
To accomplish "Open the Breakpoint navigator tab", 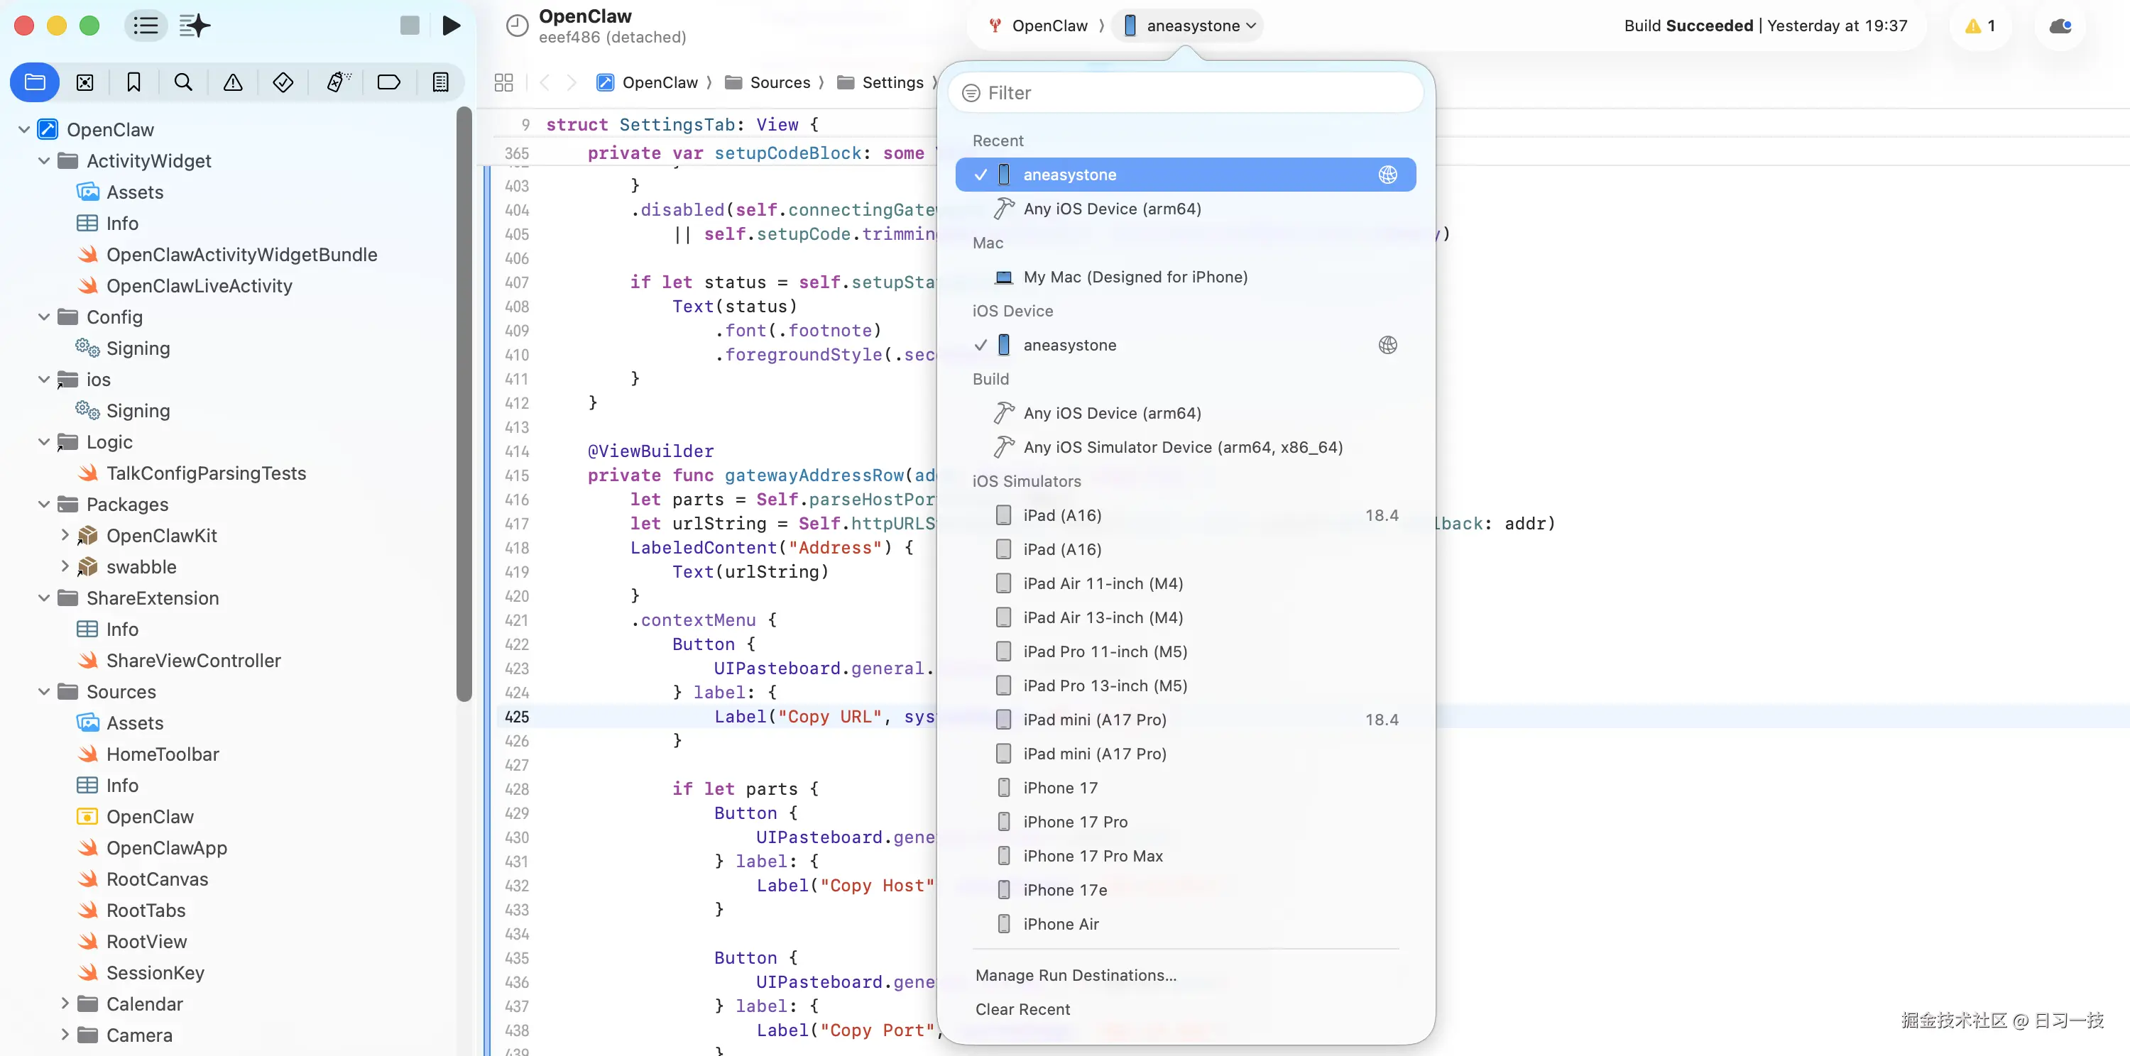I will [388, 82].
